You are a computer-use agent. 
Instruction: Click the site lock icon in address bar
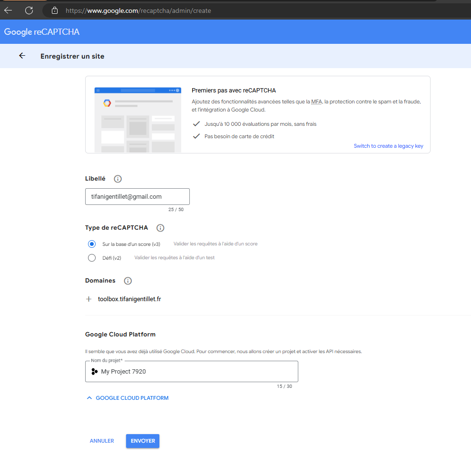pos(55,10)
